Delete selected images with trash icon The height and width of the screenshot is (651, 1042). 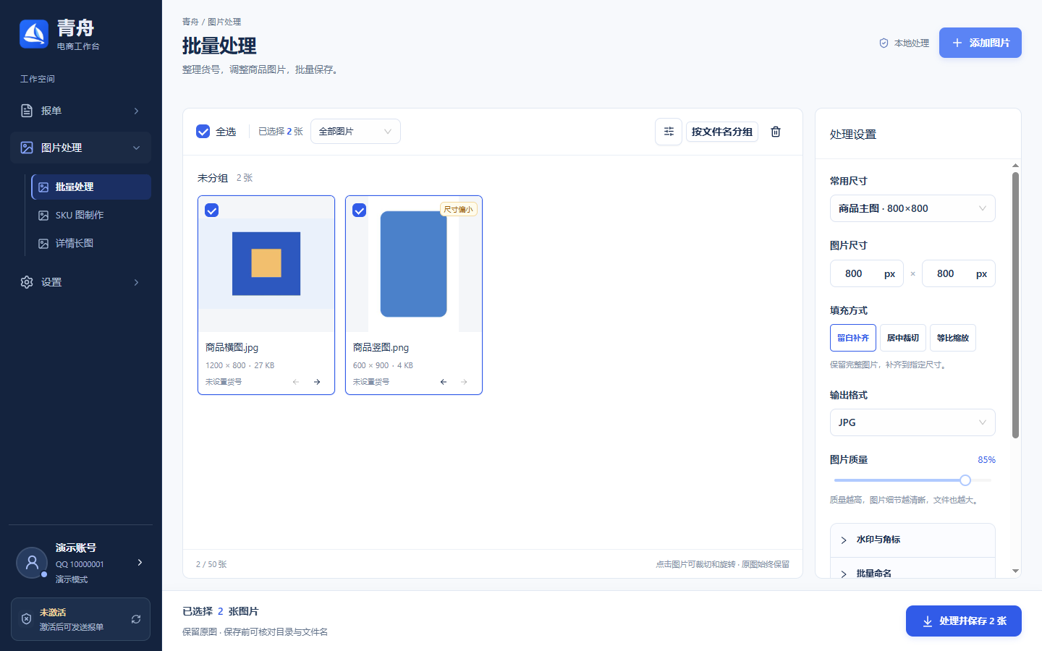pyautogui.click(x=776, y=132)
